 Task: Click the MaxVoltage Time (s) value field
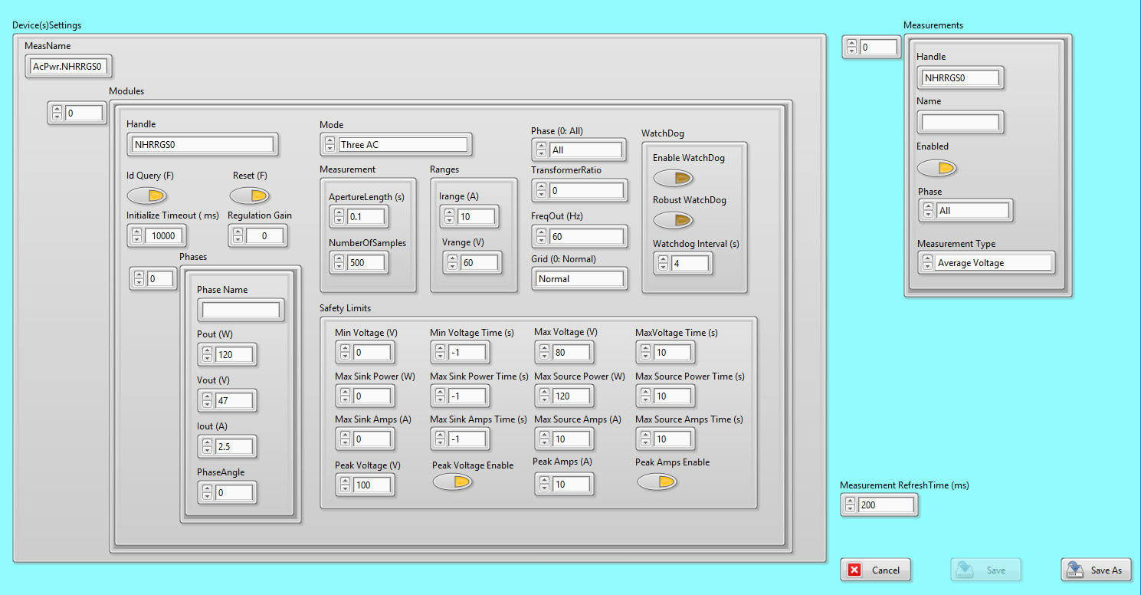click(x=673, y=353)
